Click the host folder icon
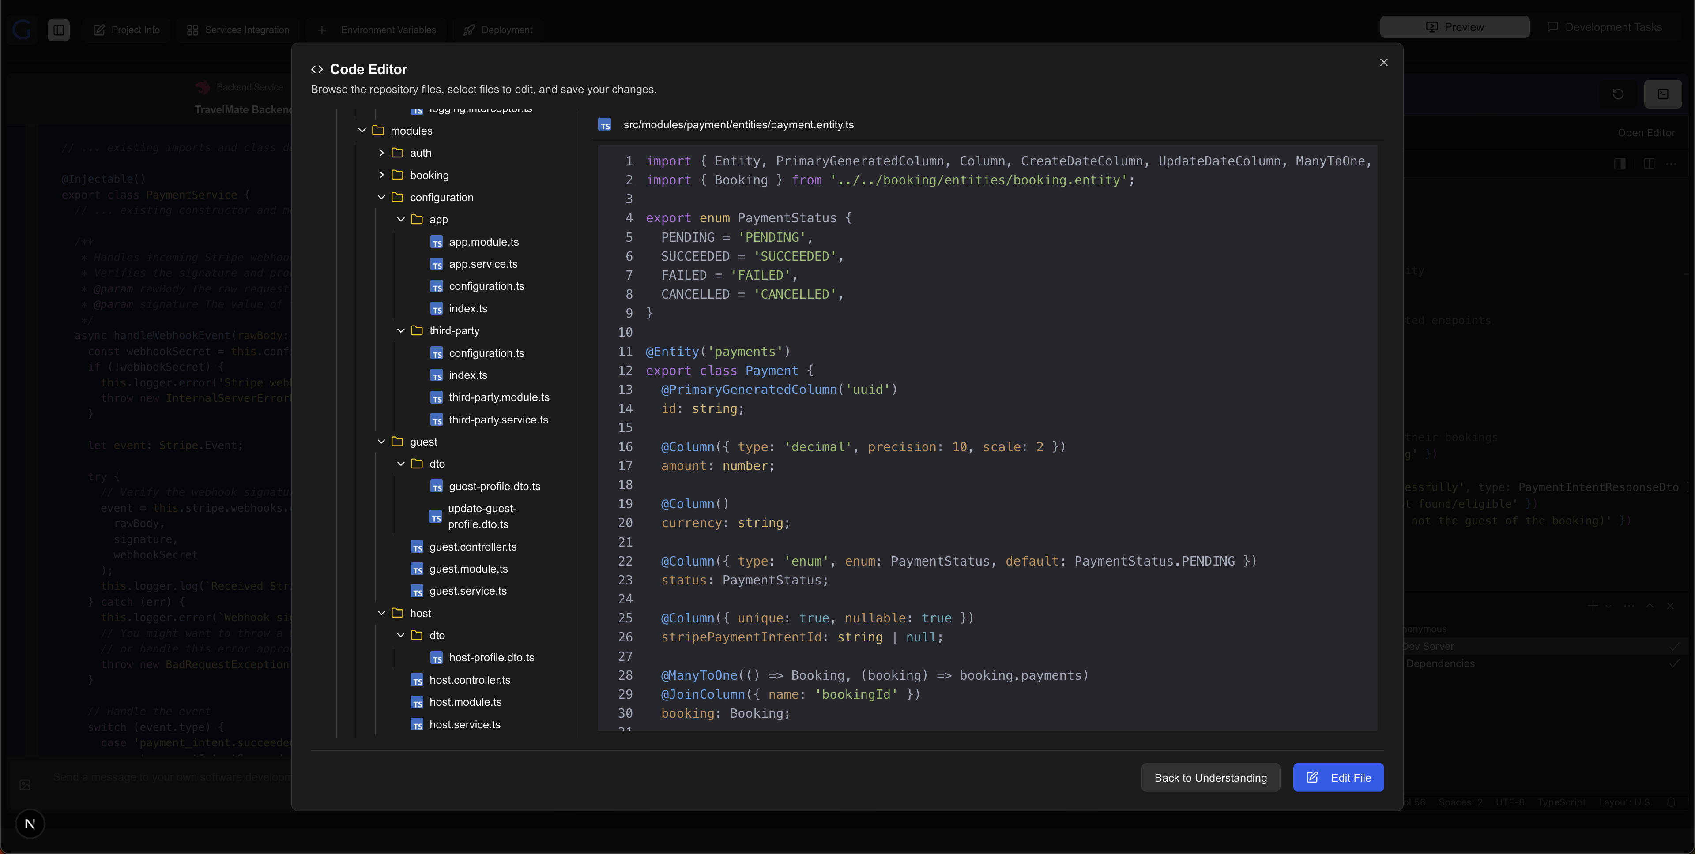 tap(397, 612)
